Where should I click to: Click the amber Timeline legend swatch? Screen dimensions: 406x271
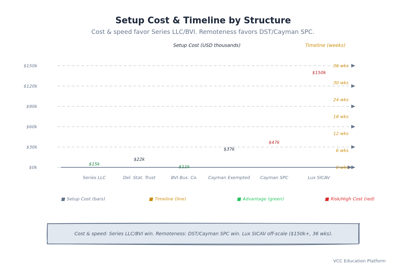click(x=151, y=199)
